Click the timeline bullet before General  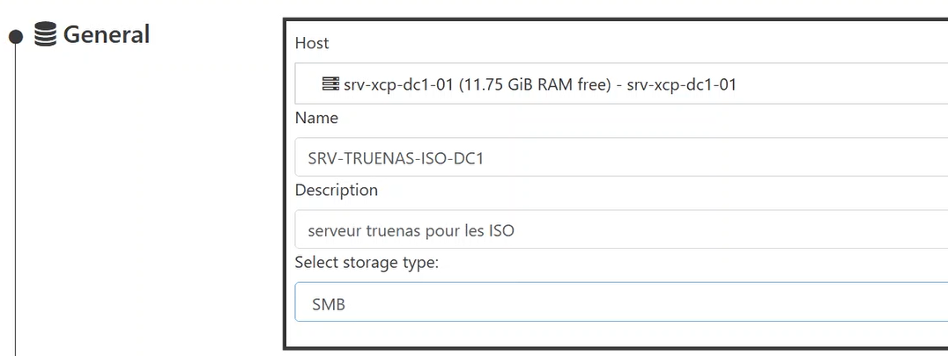15,37
